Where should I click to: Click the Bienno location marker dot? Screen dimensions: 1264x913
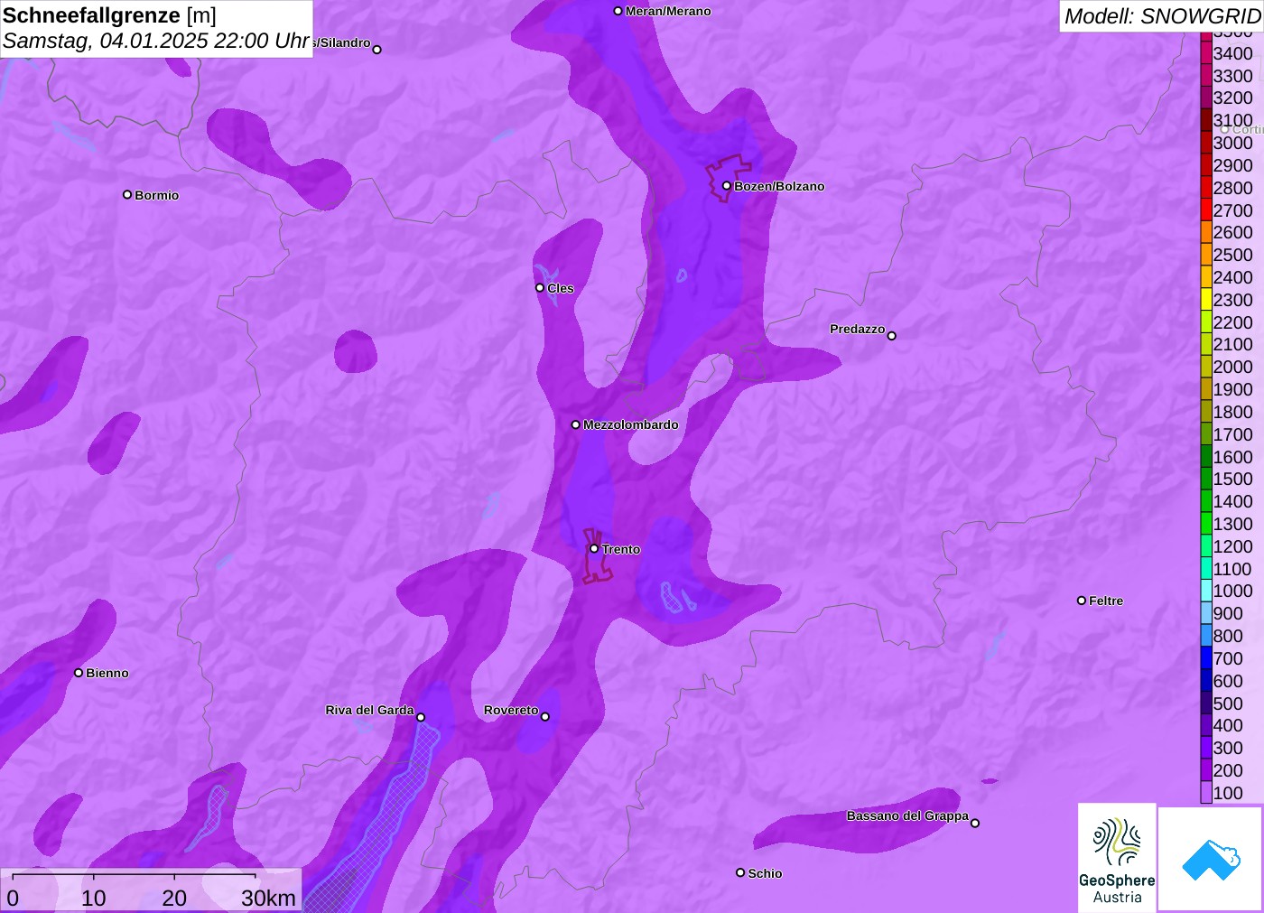pyautogui.click(x=79, y=673)
